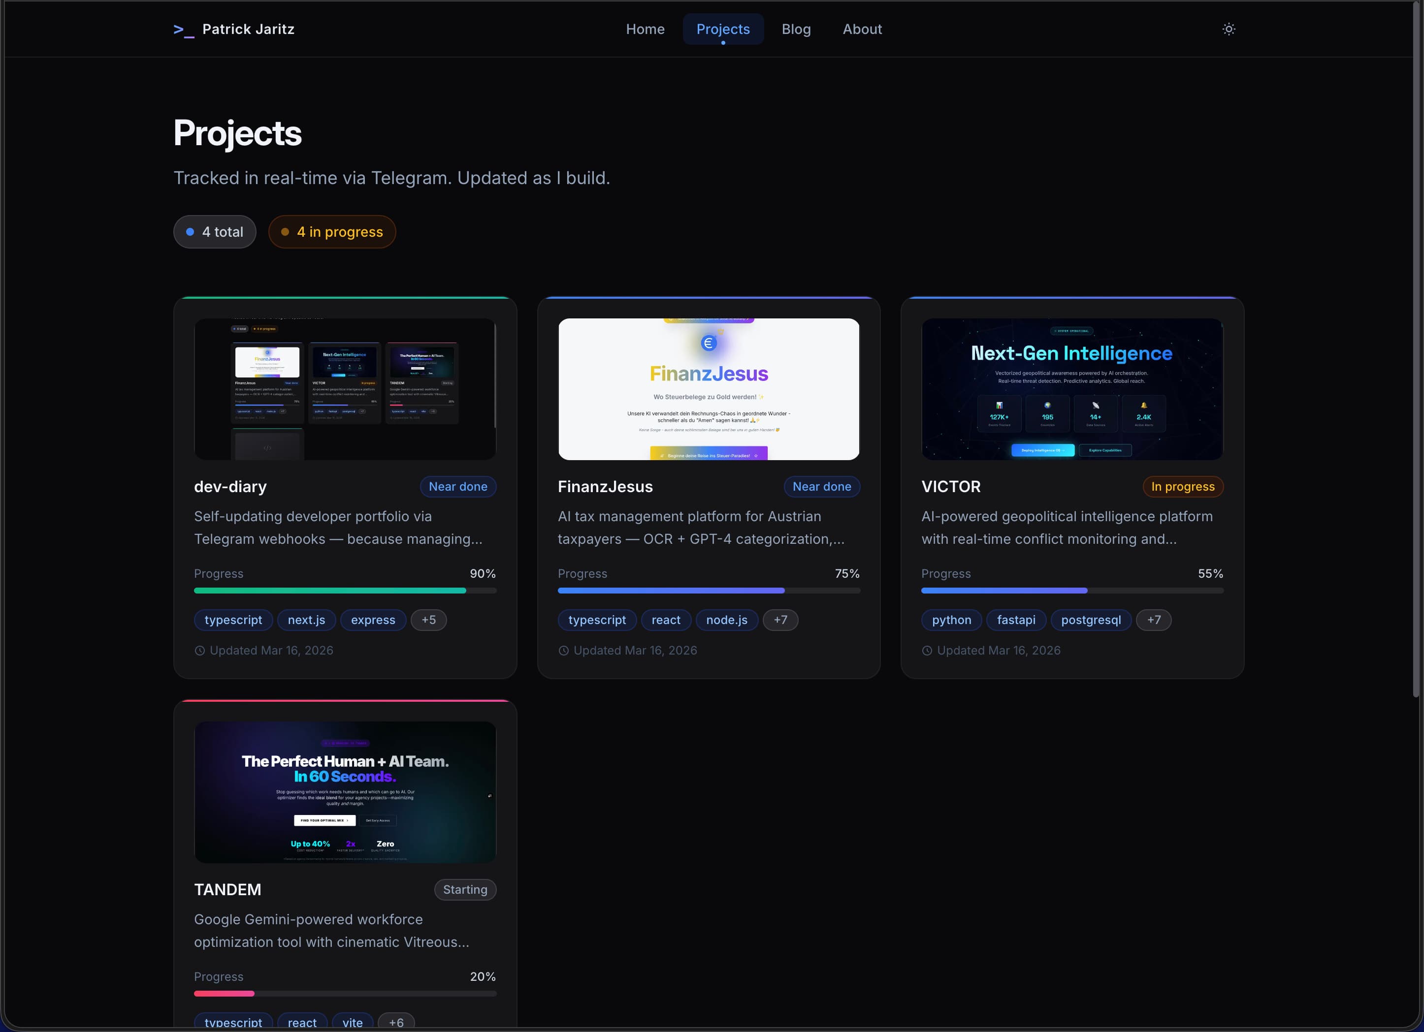This screenshot has width=1424, height=1032.
Task: Expand the +5 tag list on dev-diary
Action: [429, 620]
